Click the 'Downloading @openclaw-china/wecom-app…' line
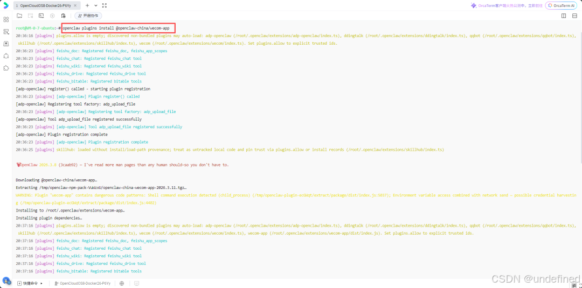 click(x=57, y=180)
